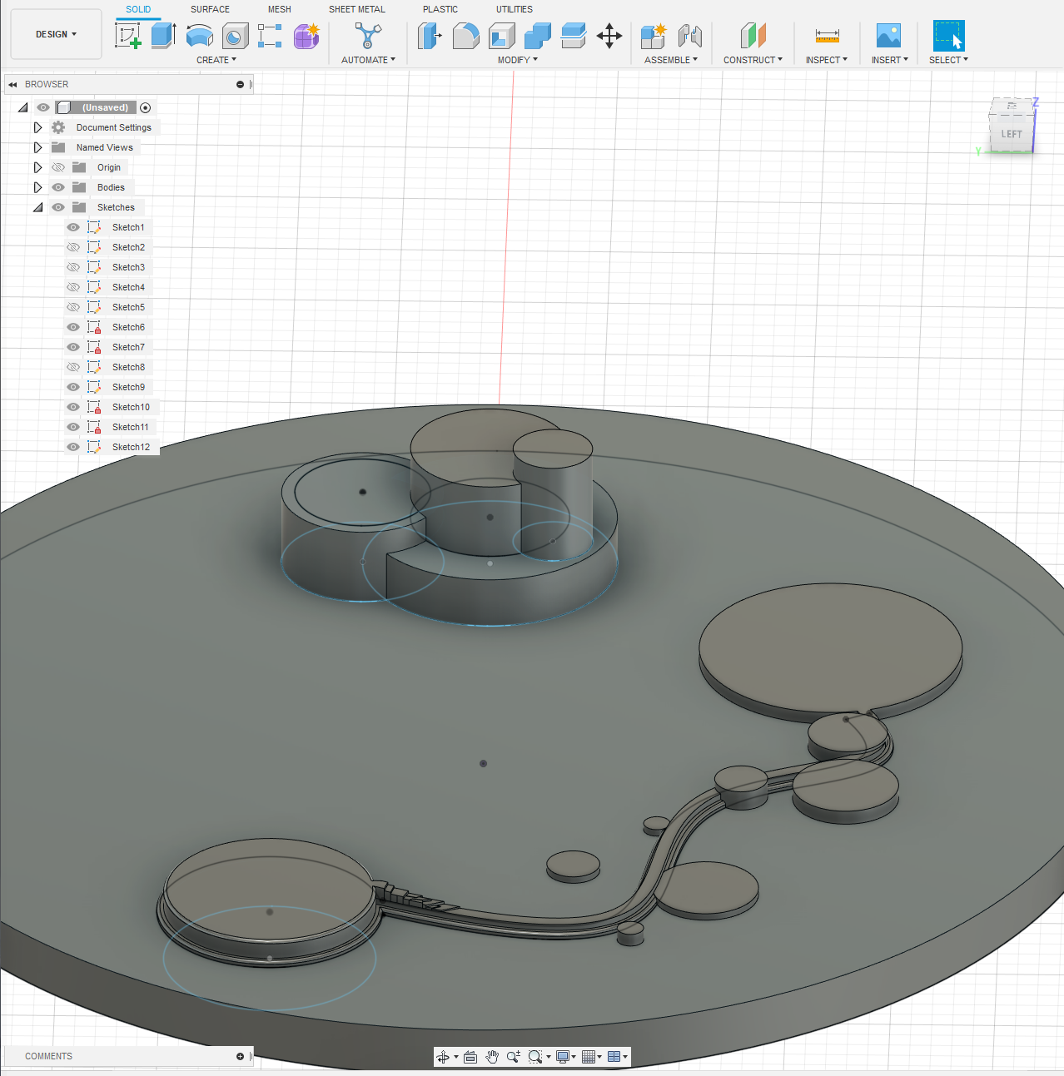
Task: Show hidden Sketch2 using its eye icon
Action: click(x=73, y=247)
